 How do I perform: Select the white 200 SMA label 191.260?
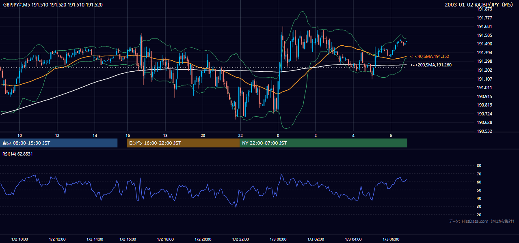tap(431, 65)
